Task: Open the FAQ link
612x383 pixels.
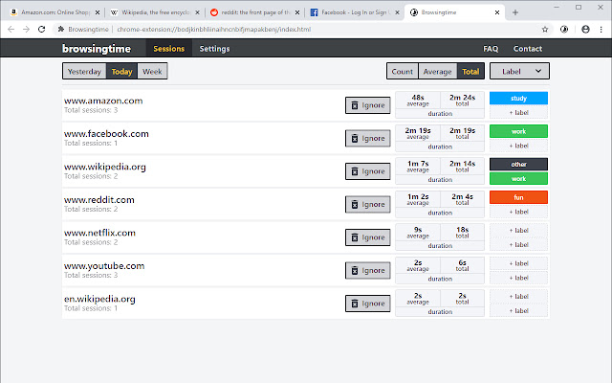Action: pyautogui.click(x=491, y=49)
